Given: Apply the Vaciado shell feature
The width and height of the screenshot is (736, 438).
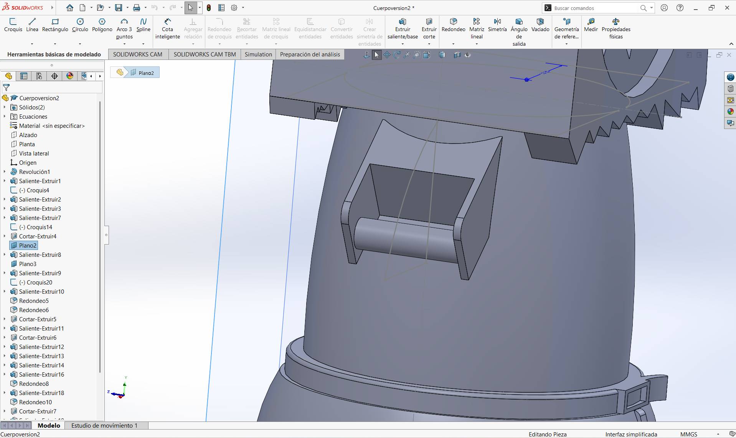Looking at the screenshot, I should 540,25.
